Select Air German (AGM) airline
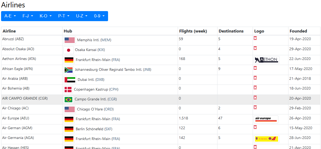Viewport: 321px width, 149px height. pos(17,128)
